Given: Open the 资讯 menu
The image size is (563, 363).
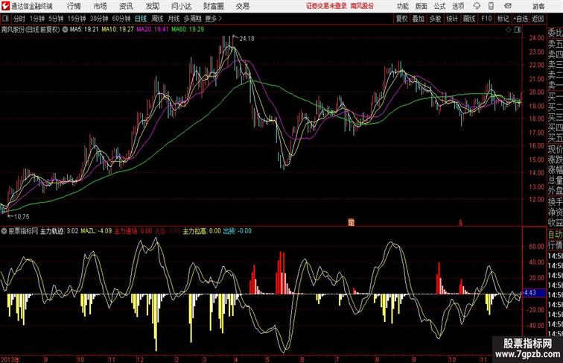Looking at the screenshot, I should pos(126,6).
